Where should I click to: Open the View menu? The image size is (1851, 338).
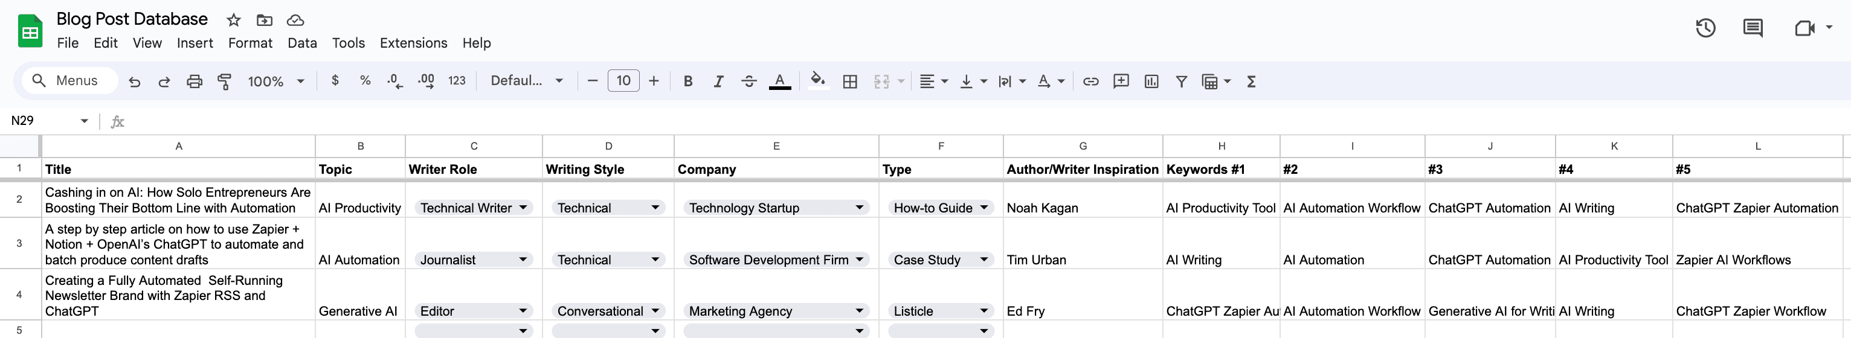[x=147, y=43]
